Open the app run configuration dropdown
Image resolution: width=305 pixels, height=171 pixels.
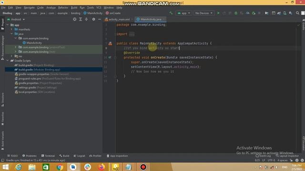pos(183,13)
